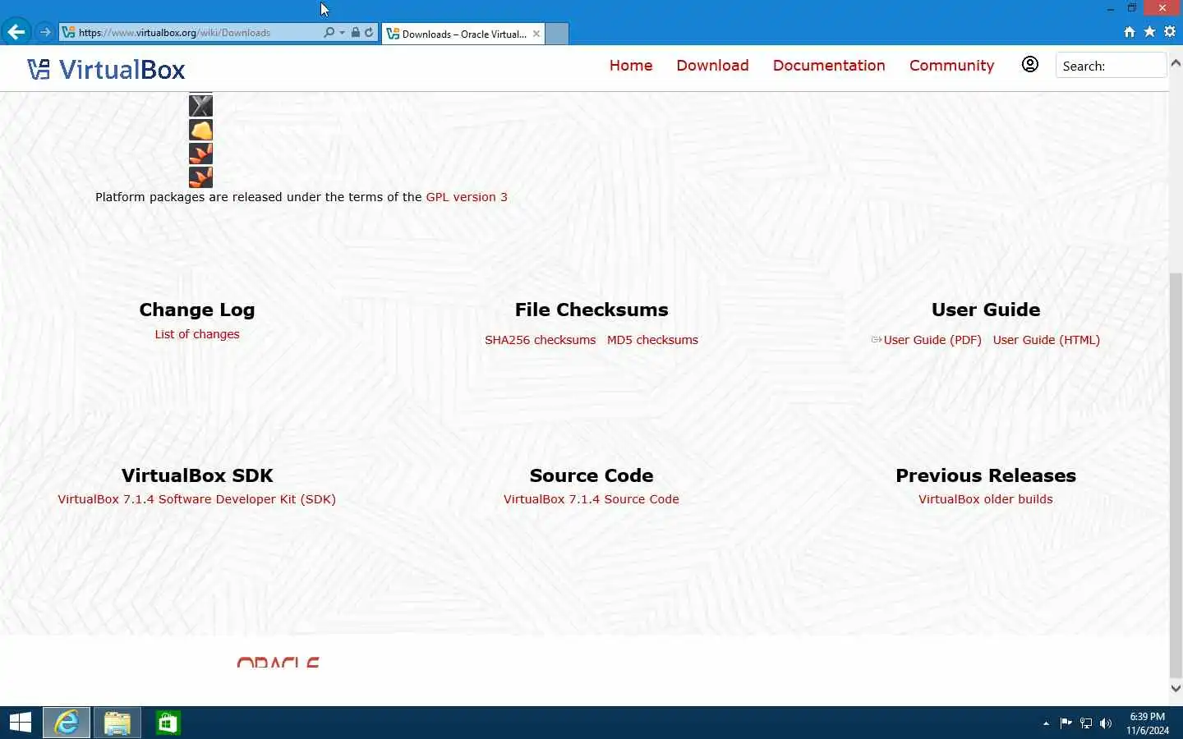Show hidden system tray icons
Screen dimensions: 1183x739
[1046, 723]
